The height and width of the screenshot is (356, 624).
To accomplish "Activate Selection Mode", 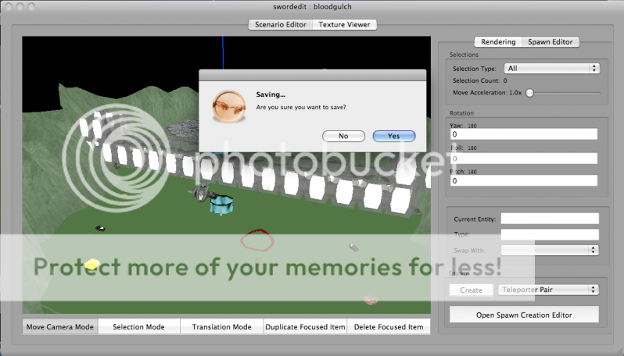I will click(x=138, y=327).
